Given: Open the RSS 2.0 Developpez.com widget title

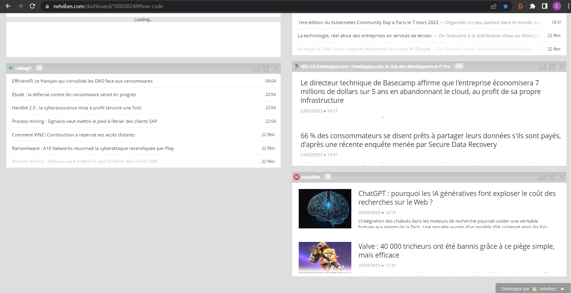Looking at the screenshot, I should tap(376, 66).
